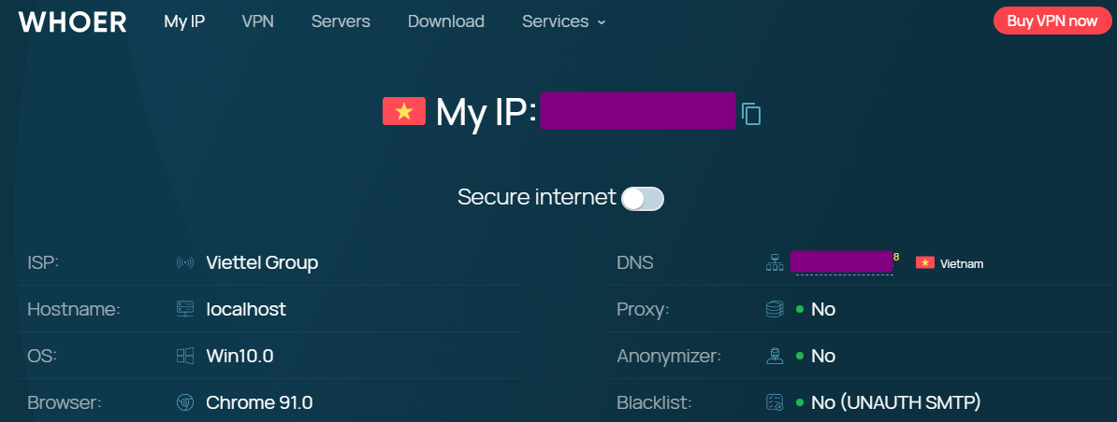The image size is (1117, 422).
Task: Click the Hostname computer icon
Action: pyautogui.click(x=185, y=309)
